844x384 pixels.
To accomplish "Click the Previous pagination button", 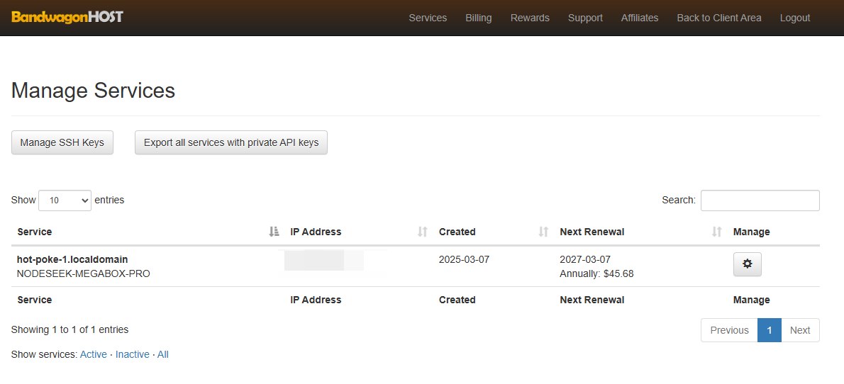I will (x=729, y=330).
